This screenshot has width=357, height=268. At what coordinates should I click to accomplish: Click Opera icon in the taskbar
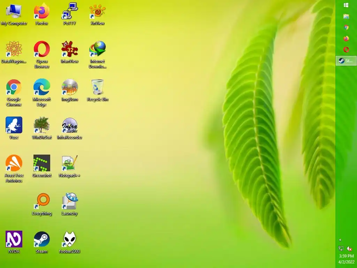coord(346,50)
